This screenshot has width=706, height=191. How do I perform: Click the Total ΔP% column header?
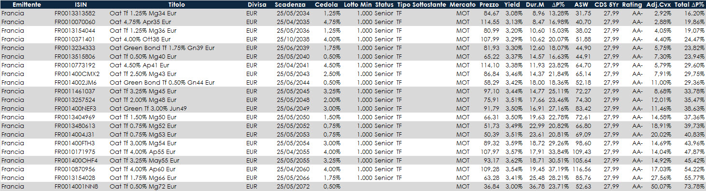689,4
